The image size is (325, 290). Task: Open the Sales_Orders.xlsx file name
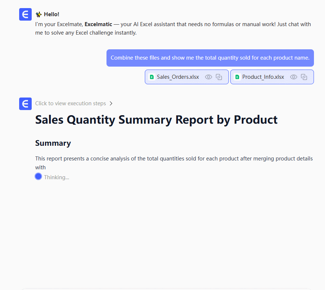point(178,77)
